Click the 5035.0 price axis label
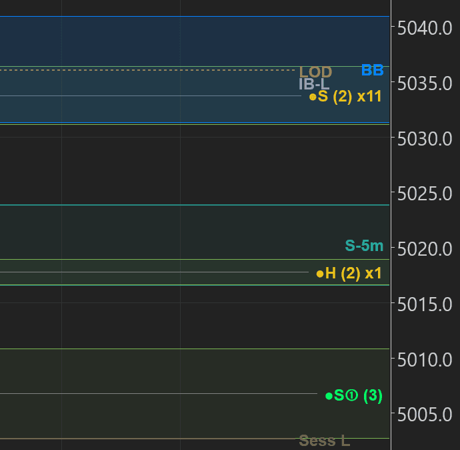The image size is (460, 450). click(x=425, y=83)
